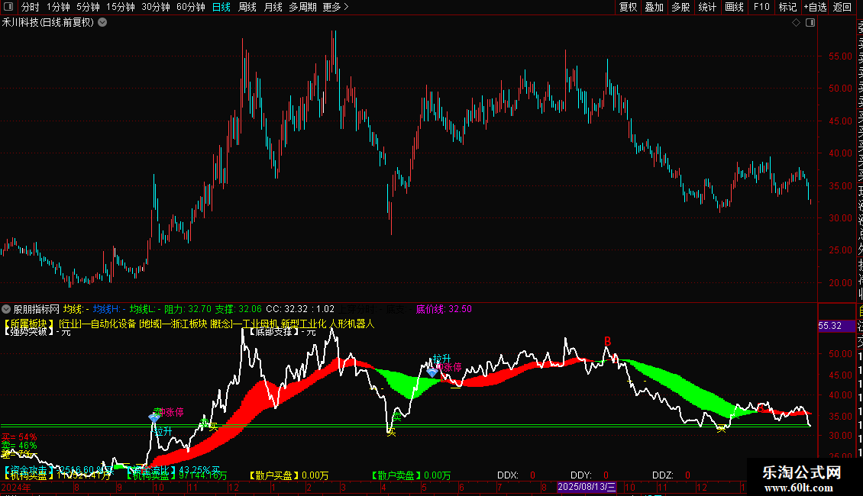This screenshot has height=496, width=863.
Task: Switch to the 60分钟 period
Action: (191, 7)
